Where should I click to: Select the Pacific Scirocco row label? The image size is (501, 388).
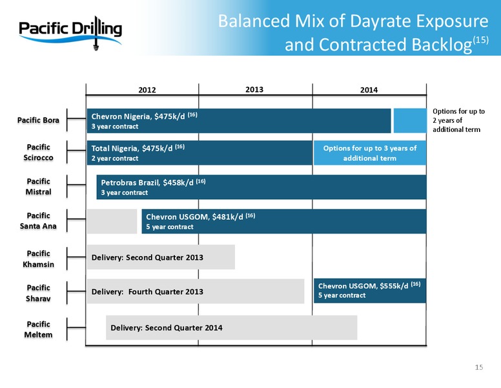tap(38, 153)
